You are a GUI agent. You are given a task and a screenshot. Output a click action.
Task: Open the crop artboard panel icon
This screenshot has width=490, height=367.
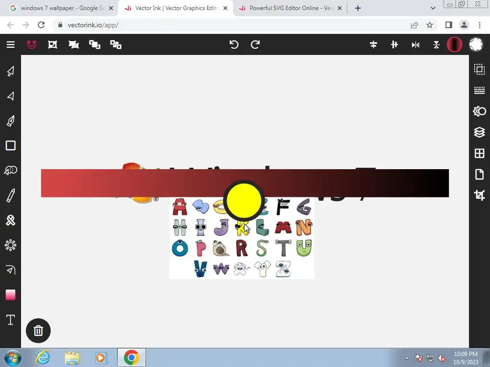tap(479, 195)
